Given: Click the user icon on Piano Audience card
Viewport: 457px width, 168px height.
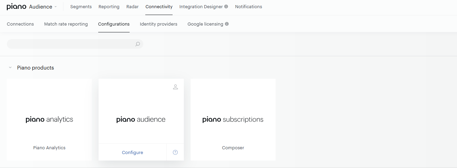Looking at the screenshot, I should pyautogui.click(x=175, y=87).
